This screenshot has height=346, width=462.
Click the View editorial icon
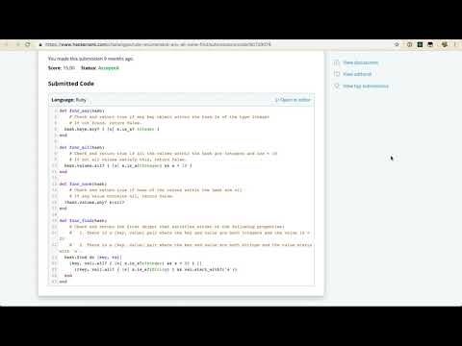337,74
